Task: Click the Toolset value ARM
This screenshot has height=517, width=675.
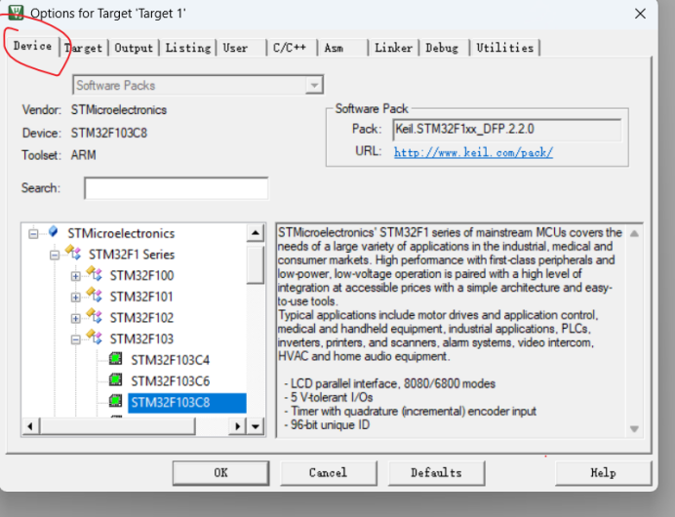Action: pyautogui.click(x=84, y=155)
